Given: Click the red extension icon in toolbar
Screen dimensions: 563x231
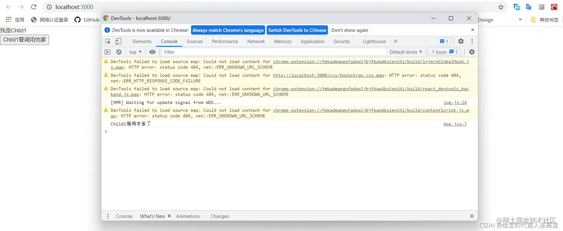Looking at the screenshot, I should (554, 7).
